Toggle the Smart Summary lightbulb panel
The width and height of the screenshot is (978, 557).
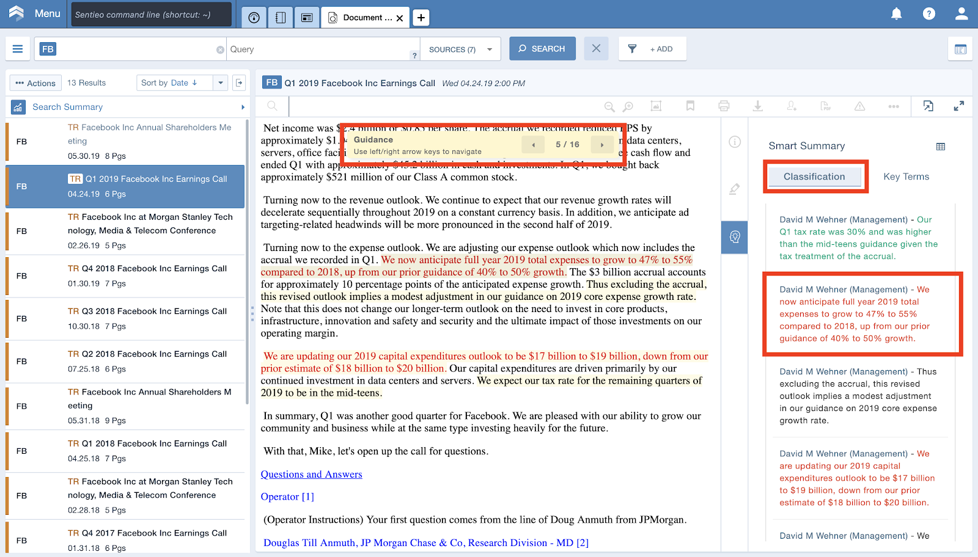pos(735,237)
